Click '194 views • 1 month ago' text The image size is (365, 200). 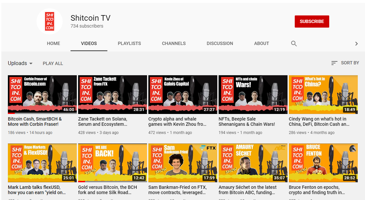(x=240, y=132)
